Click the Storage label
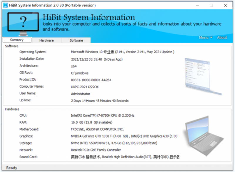Image resolution: width=235 pixels, height=172 pixels. click(26, 143)
